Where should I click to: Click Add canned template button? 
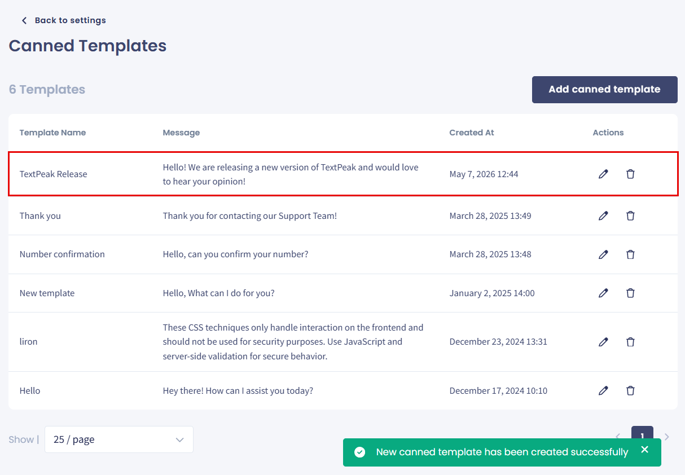click(604, 90)
